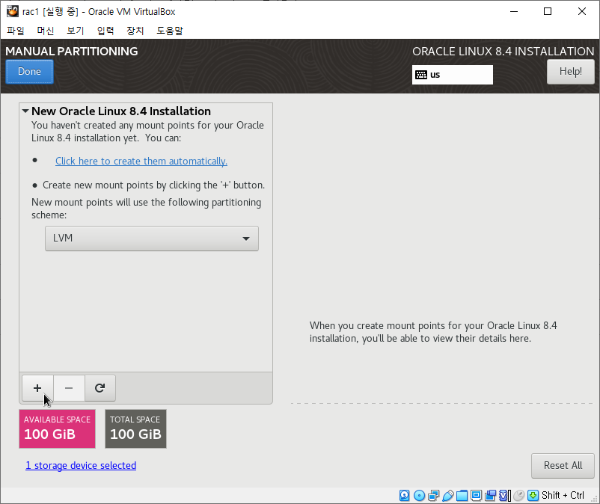Click the reload storage configuration button
The width and height of the screenshot is (600, 504).
click(x=100, y=388)
